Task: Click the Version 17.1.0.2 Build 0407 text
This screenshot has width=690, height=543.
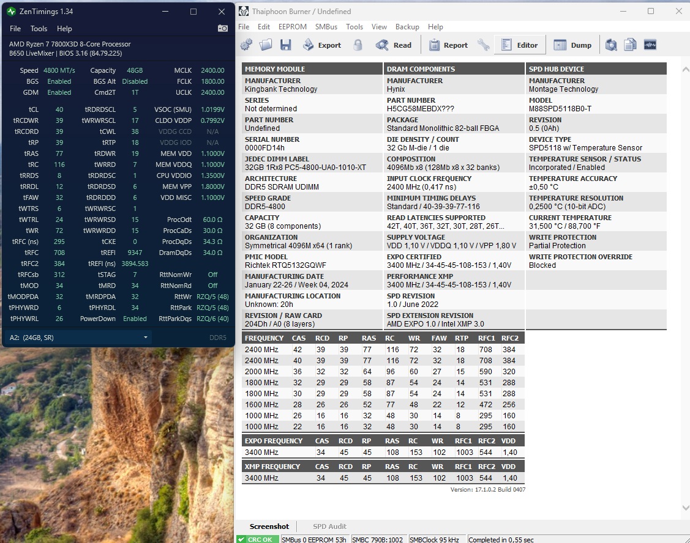Action: click(487, 489)
